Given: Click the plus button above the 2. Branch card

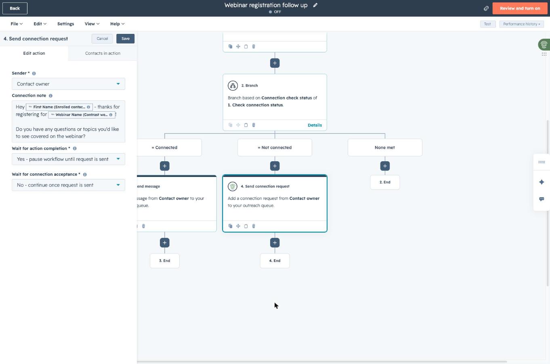Looking at the screenshot, I should 275,63.
